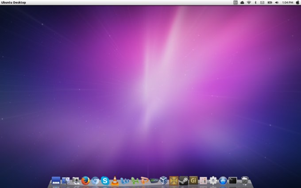Open the volume sound menu
301x188 pixels.
click(277, 3)
